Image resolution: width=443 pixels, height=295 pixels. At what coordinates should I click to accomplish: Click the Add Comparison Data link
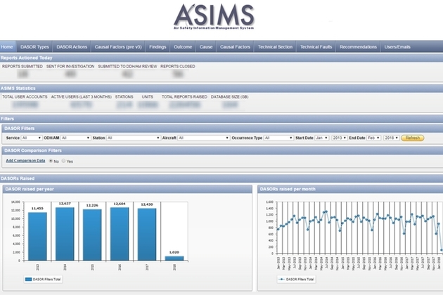[x=25, y=161]
